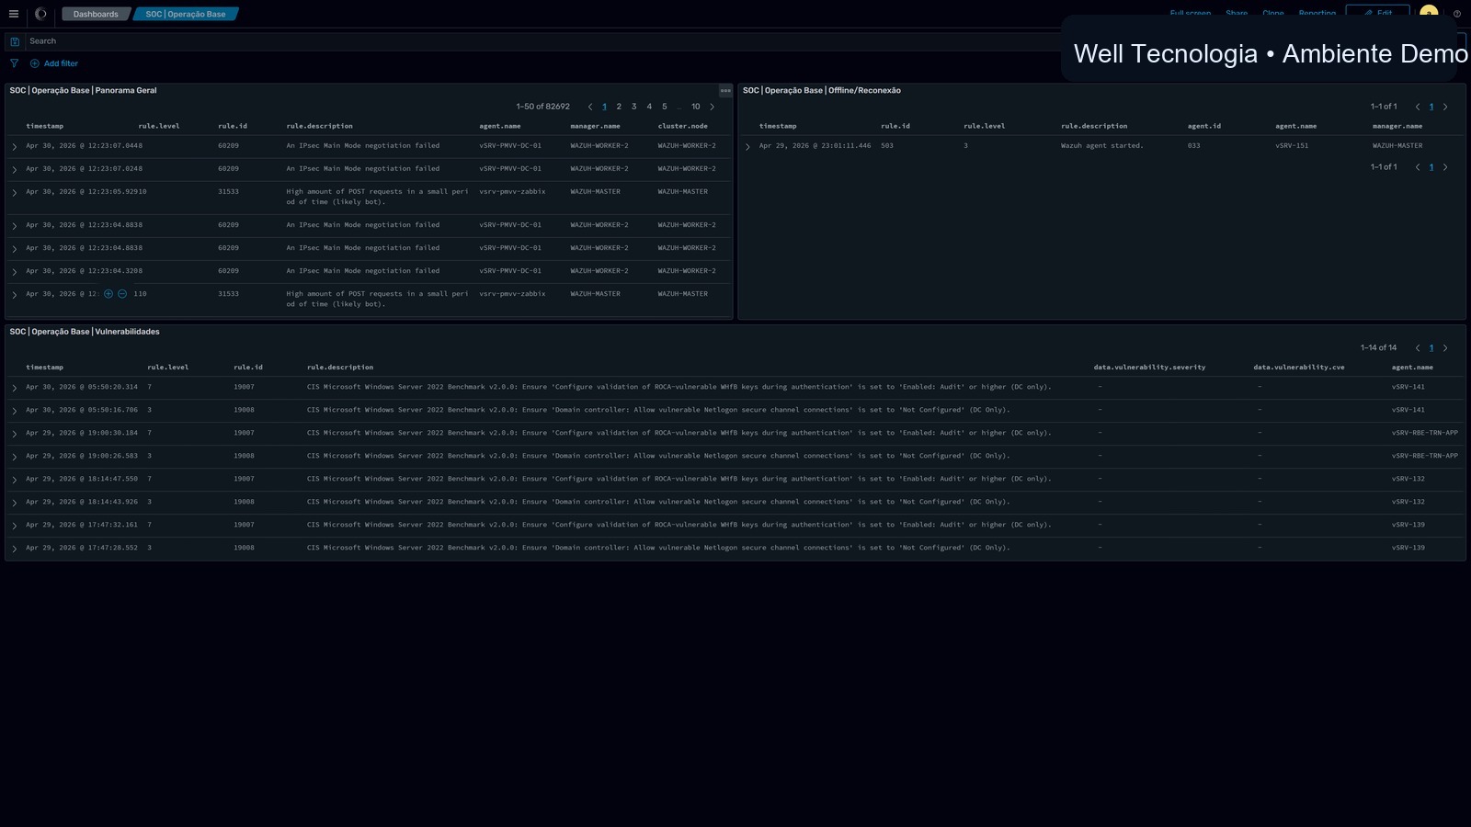The height and width of the screenshot is (827, 1471).
Task: Open the Dashboards breadcrumb
Action: click(x=96, y=14)
